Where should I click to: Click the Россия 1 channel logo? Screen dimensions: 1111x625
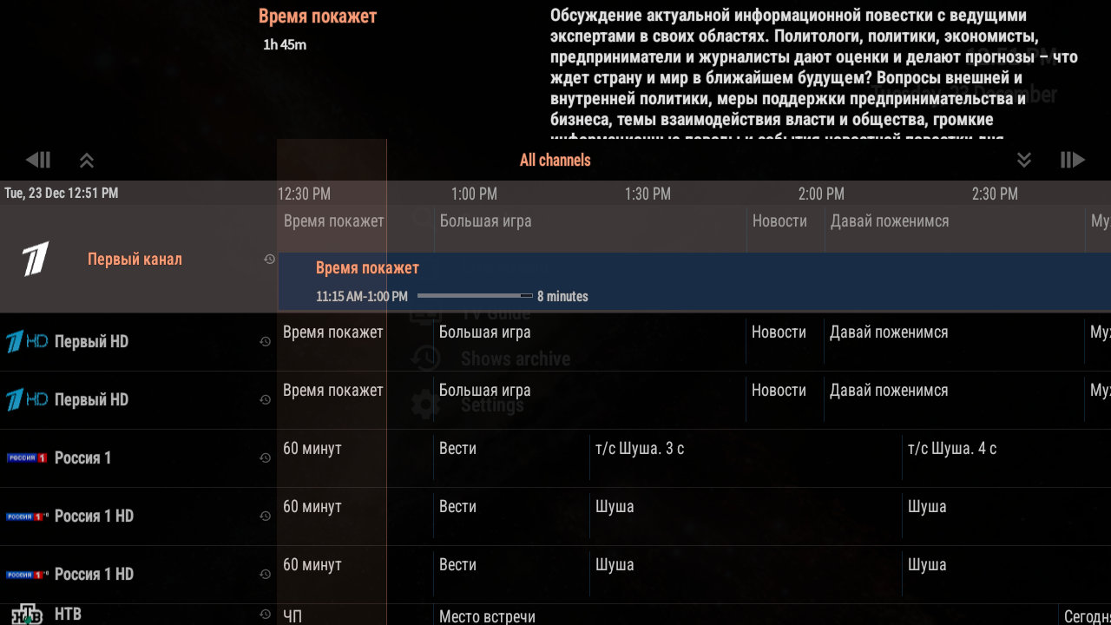click(27, 457)
